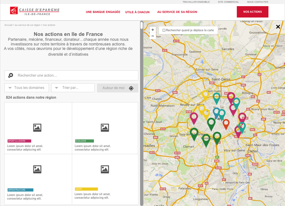
Task: Open Utile à chacun menu
Action: [x=137, y=12]
